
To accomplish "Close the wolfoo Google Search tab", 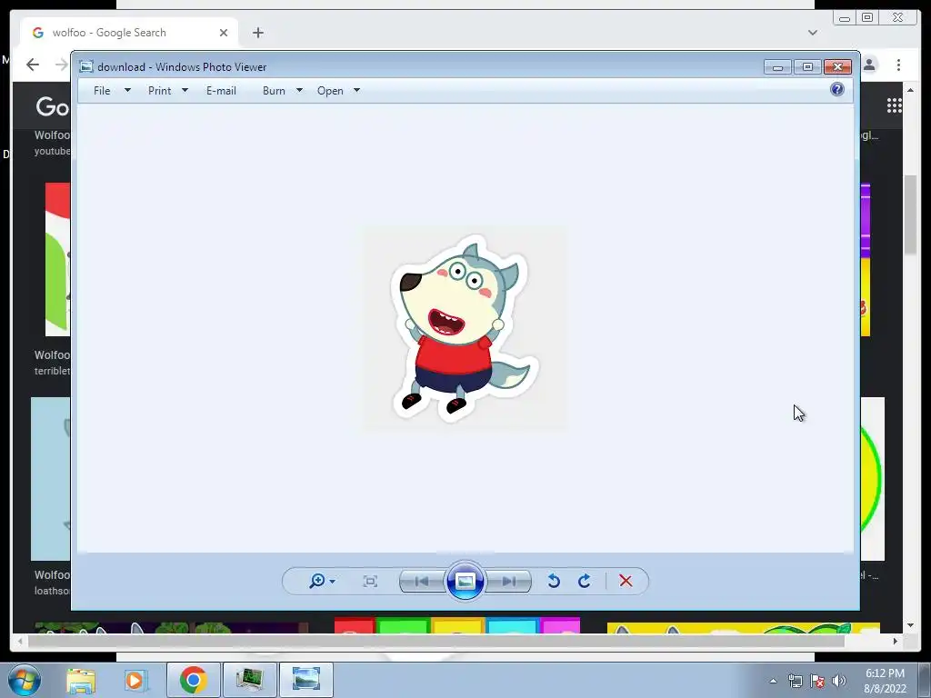I will point(224,33).
